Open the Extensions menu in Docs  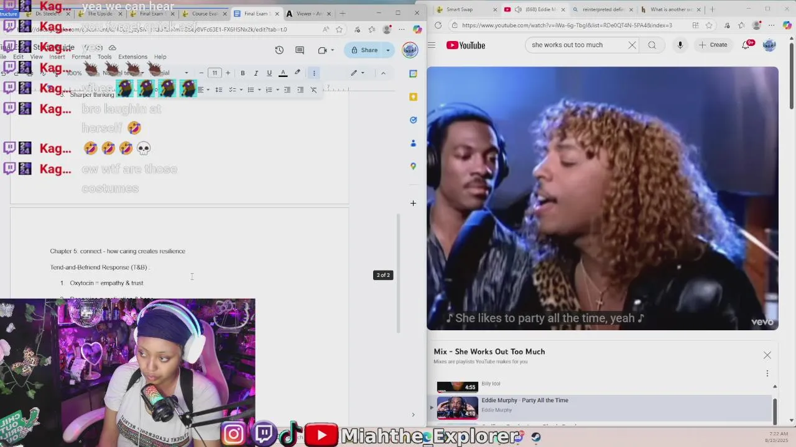pyautogui.click(x=132, y=56)
